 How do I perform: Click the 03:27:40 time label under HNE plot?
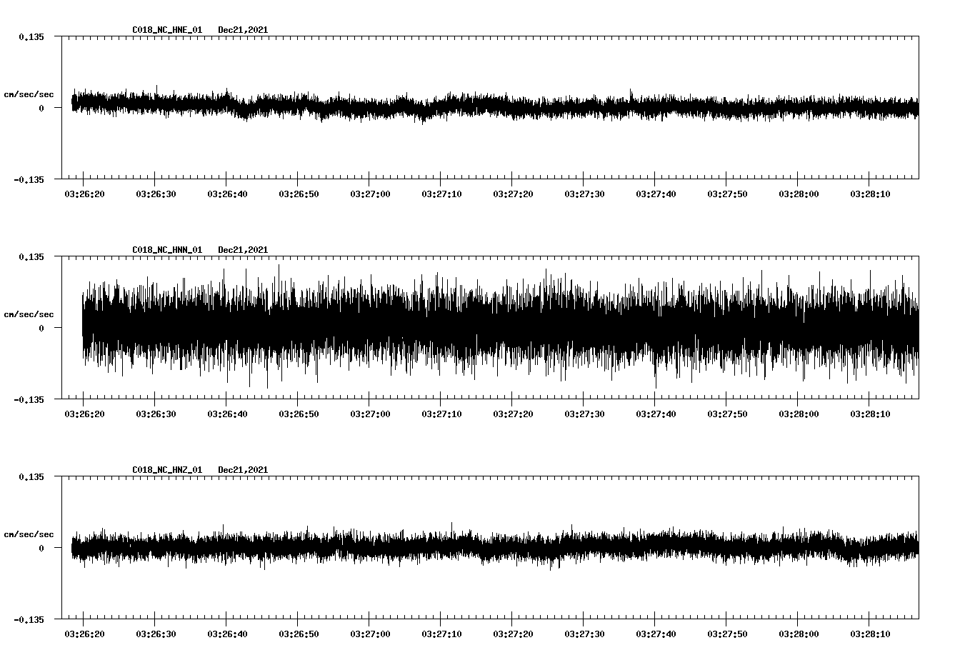[x=656, y=194]
